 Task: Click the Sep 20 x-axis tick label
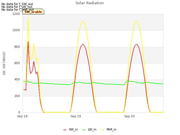pos(129,116)
